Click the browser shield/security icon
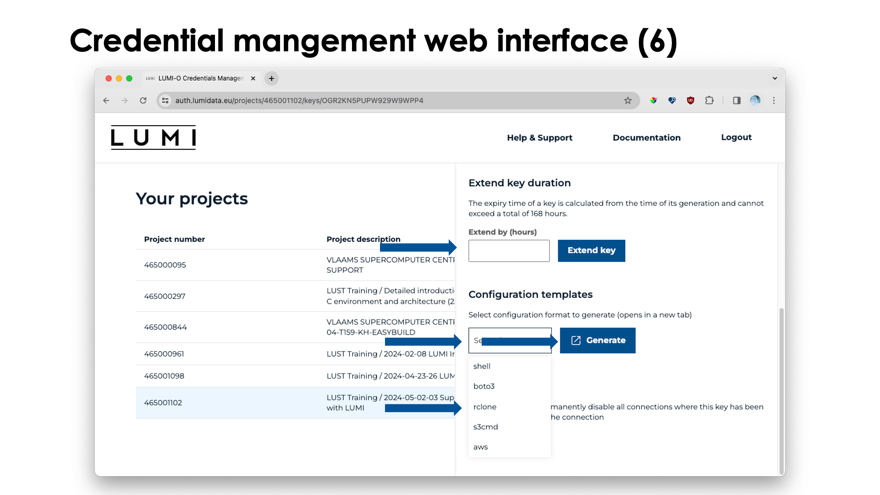The height and width of the screenshot is (495, 880). coord(689,100)
